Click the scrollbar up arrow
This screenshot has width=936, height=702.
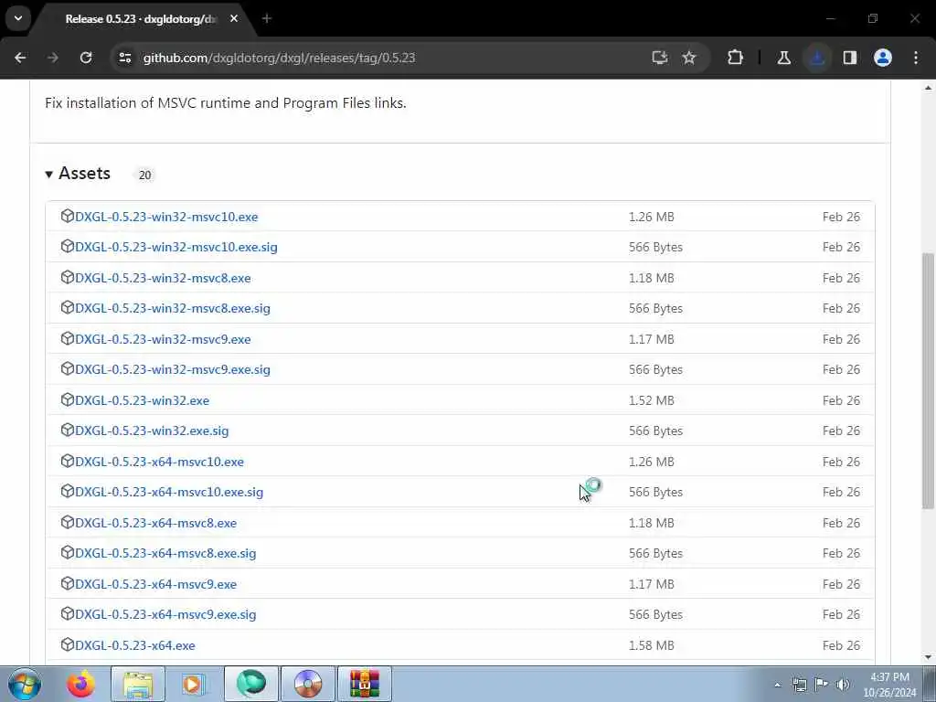pos(928,88)
